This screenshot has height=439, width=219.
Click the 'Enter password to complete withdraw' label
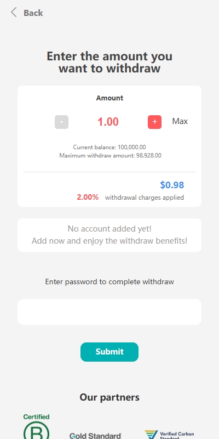pos(109,282)
